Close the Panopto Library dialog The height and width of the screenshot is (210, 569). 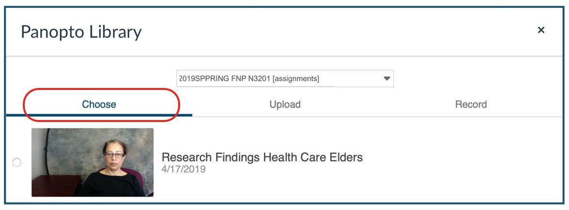541,30
